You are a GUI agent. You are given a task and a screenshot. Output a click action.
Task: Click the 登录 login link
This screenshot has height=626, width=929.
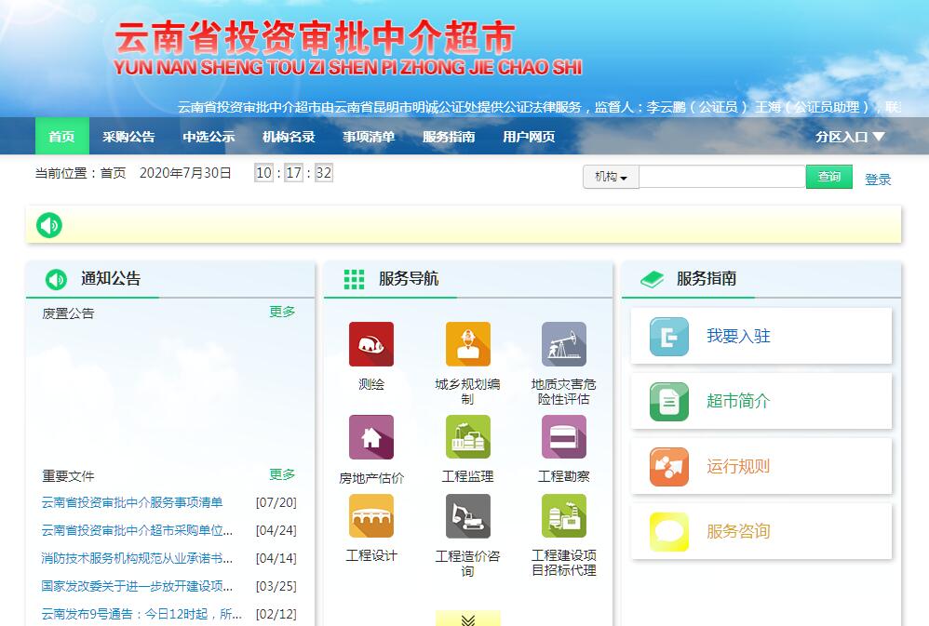point(878,180)
